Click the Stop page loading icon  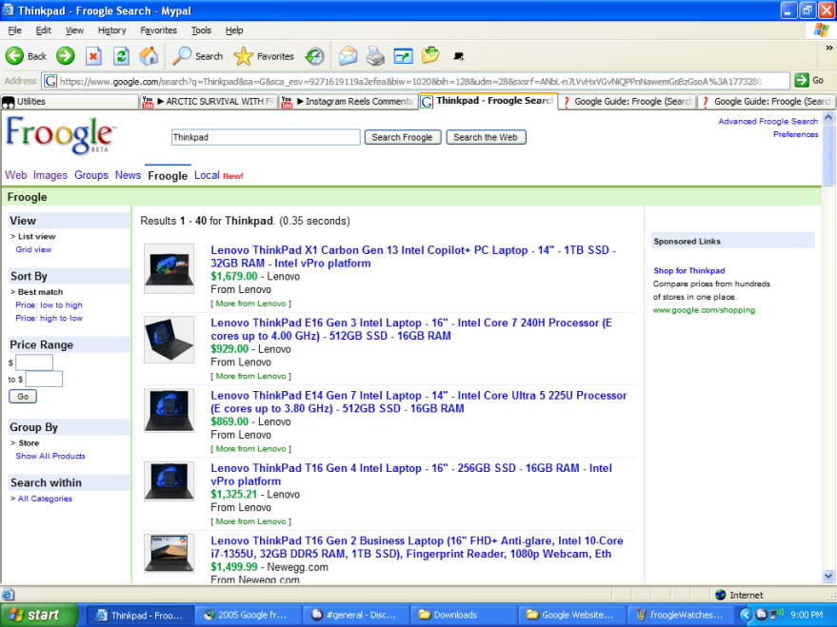coord(94,56)
